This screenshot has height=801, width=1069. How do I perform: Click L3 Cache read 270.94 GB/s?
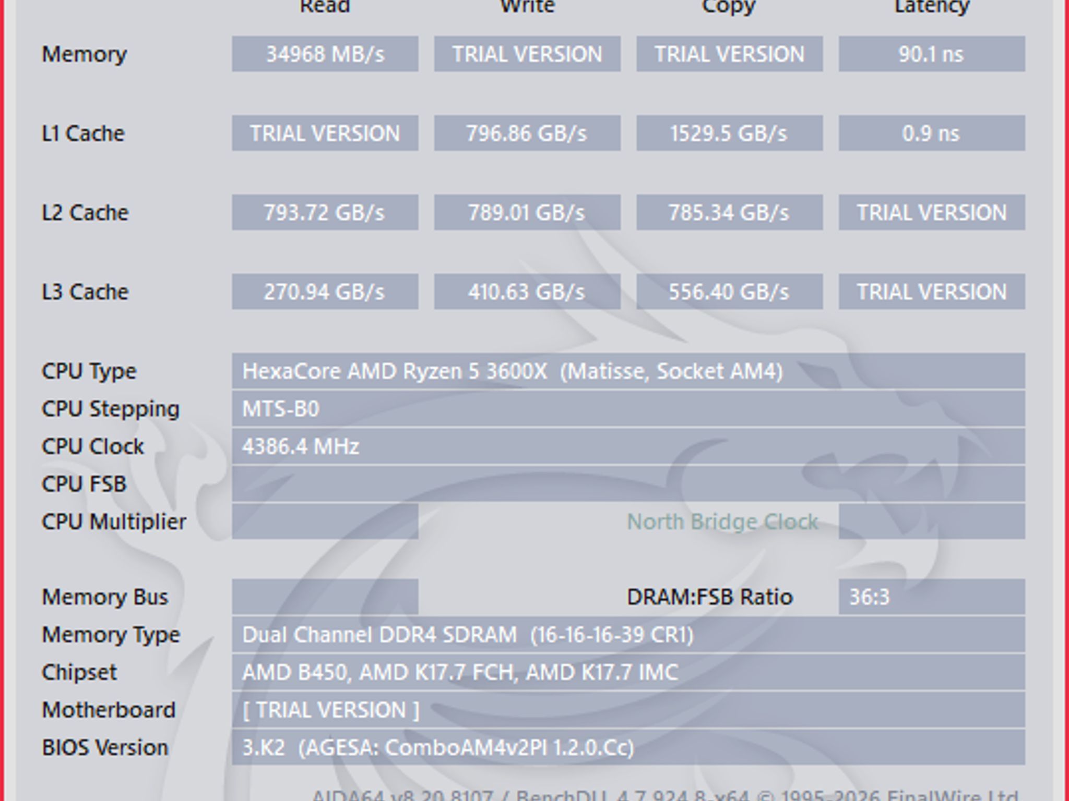point(325,292)
